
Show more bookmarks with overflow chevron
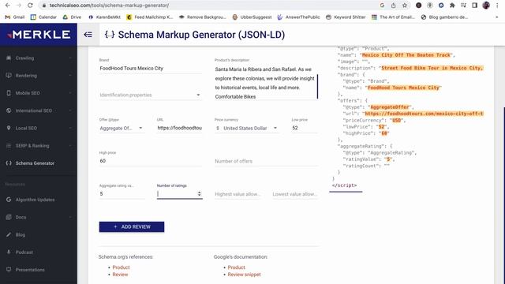coord(496,17)
